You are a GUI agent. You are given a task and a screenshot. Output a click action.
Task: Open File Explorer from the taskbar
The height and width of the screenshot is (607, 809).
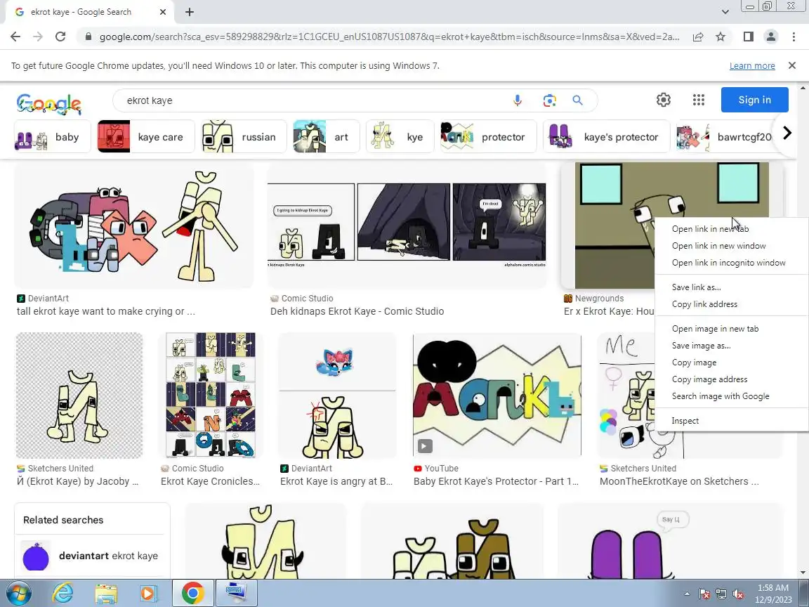(106, 593)
